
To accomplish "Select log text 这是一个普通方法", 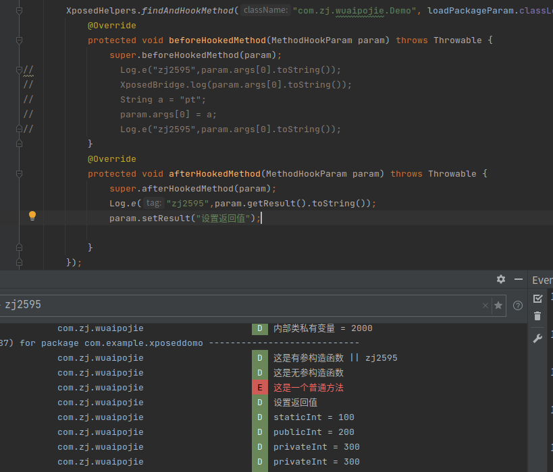I will click(x=309, y=388).
